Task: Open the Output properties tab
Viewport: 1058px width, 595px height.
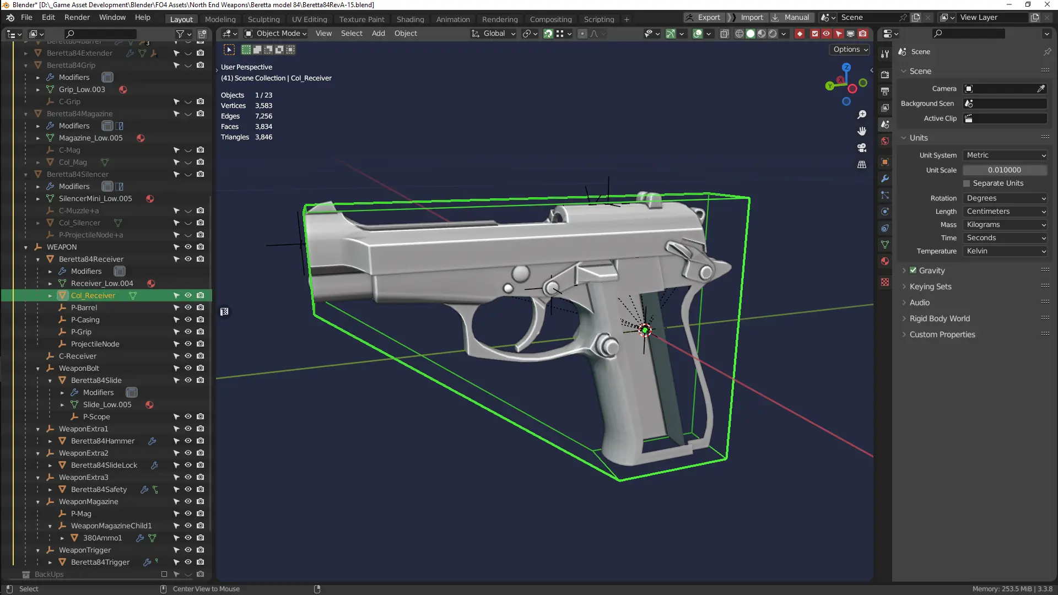Action: [x=885, y=91]
